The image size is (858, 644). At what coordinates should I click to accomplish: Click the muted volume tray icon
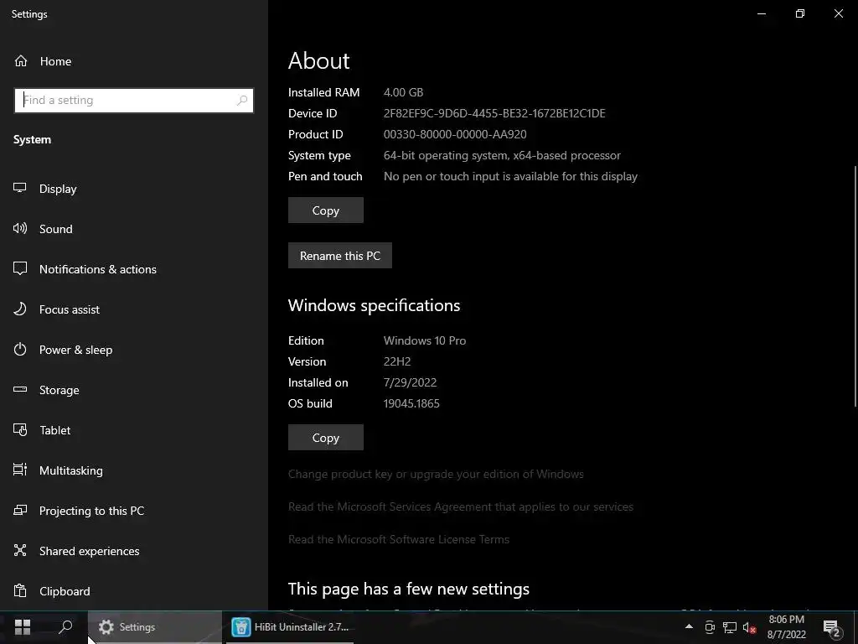(x=749, y=627)
